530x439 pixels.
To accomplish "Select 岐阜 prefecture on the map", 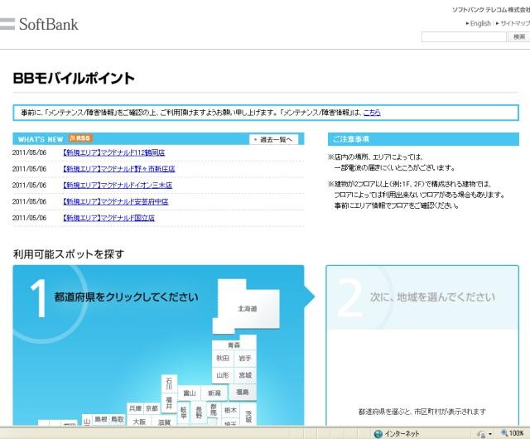I will pos(184,412).
